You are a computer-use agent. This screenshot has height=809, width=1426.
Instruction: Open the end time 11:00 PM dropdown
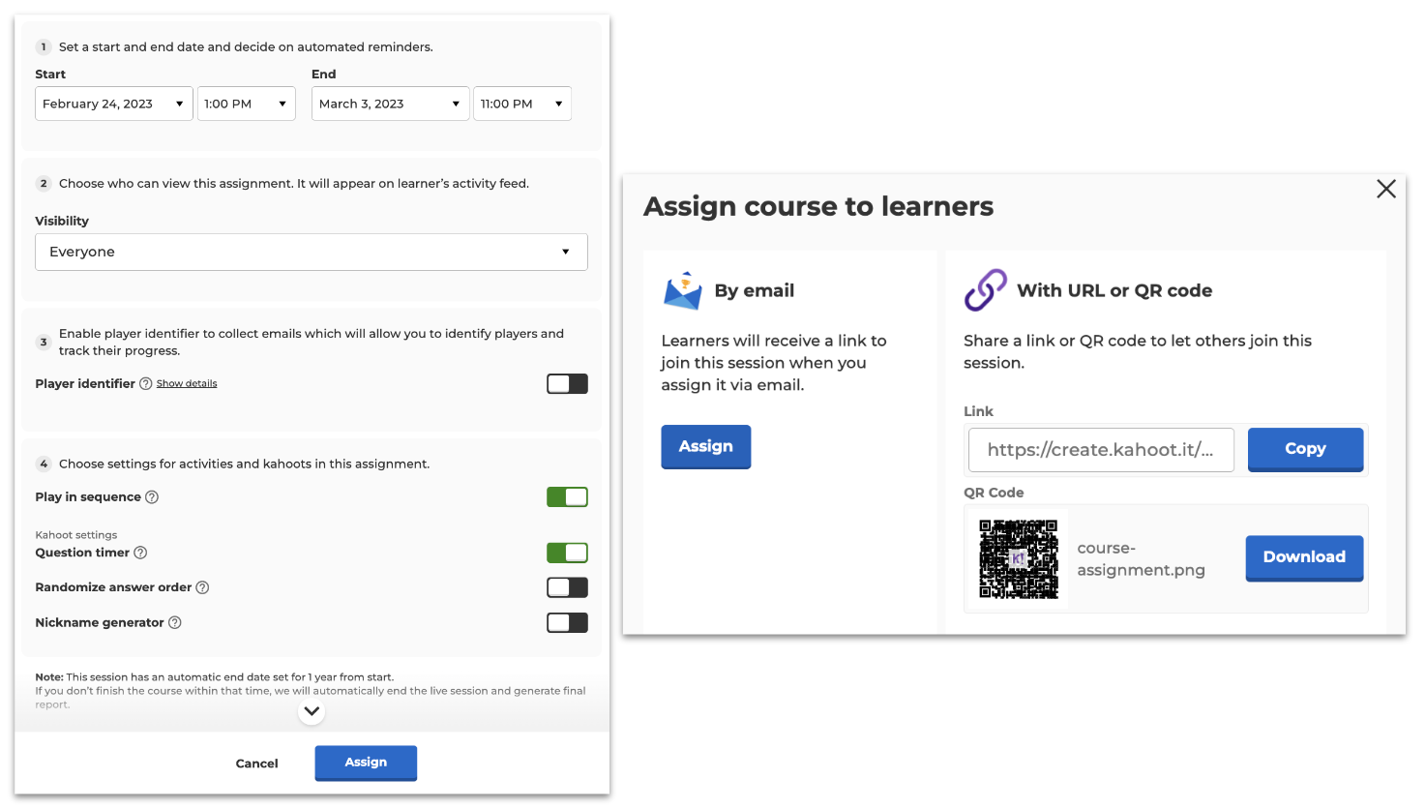click(x=521, y=105)
